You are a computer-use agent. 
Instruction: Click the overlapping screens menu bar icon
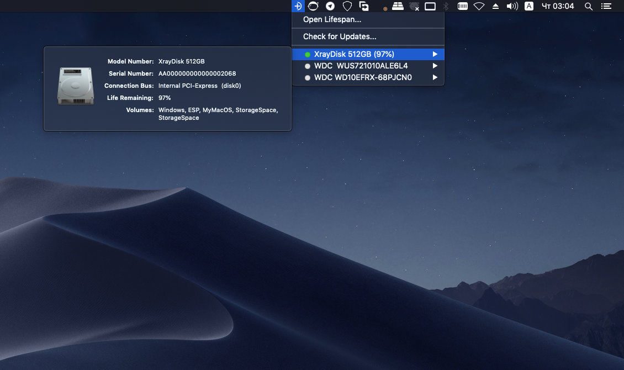click(364, 6)
